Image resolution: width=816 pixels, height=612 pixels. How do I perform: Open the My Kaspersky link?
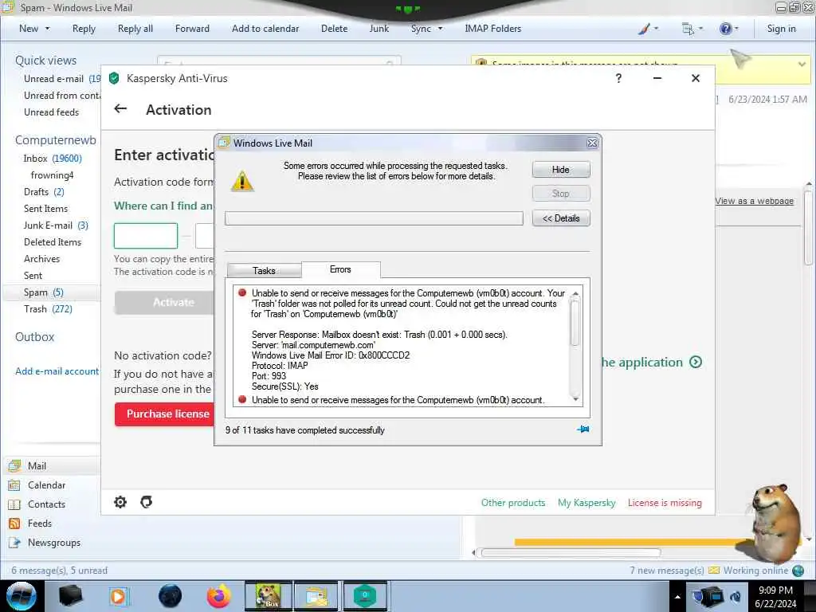(586, 503)
